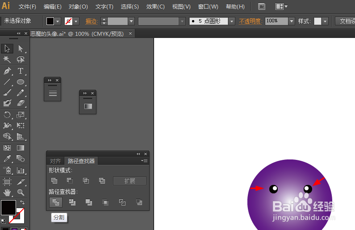The height and width of the screenshot is (230, 355).
Task: Apply Minus Front shape mode
Action: (70, 180)
